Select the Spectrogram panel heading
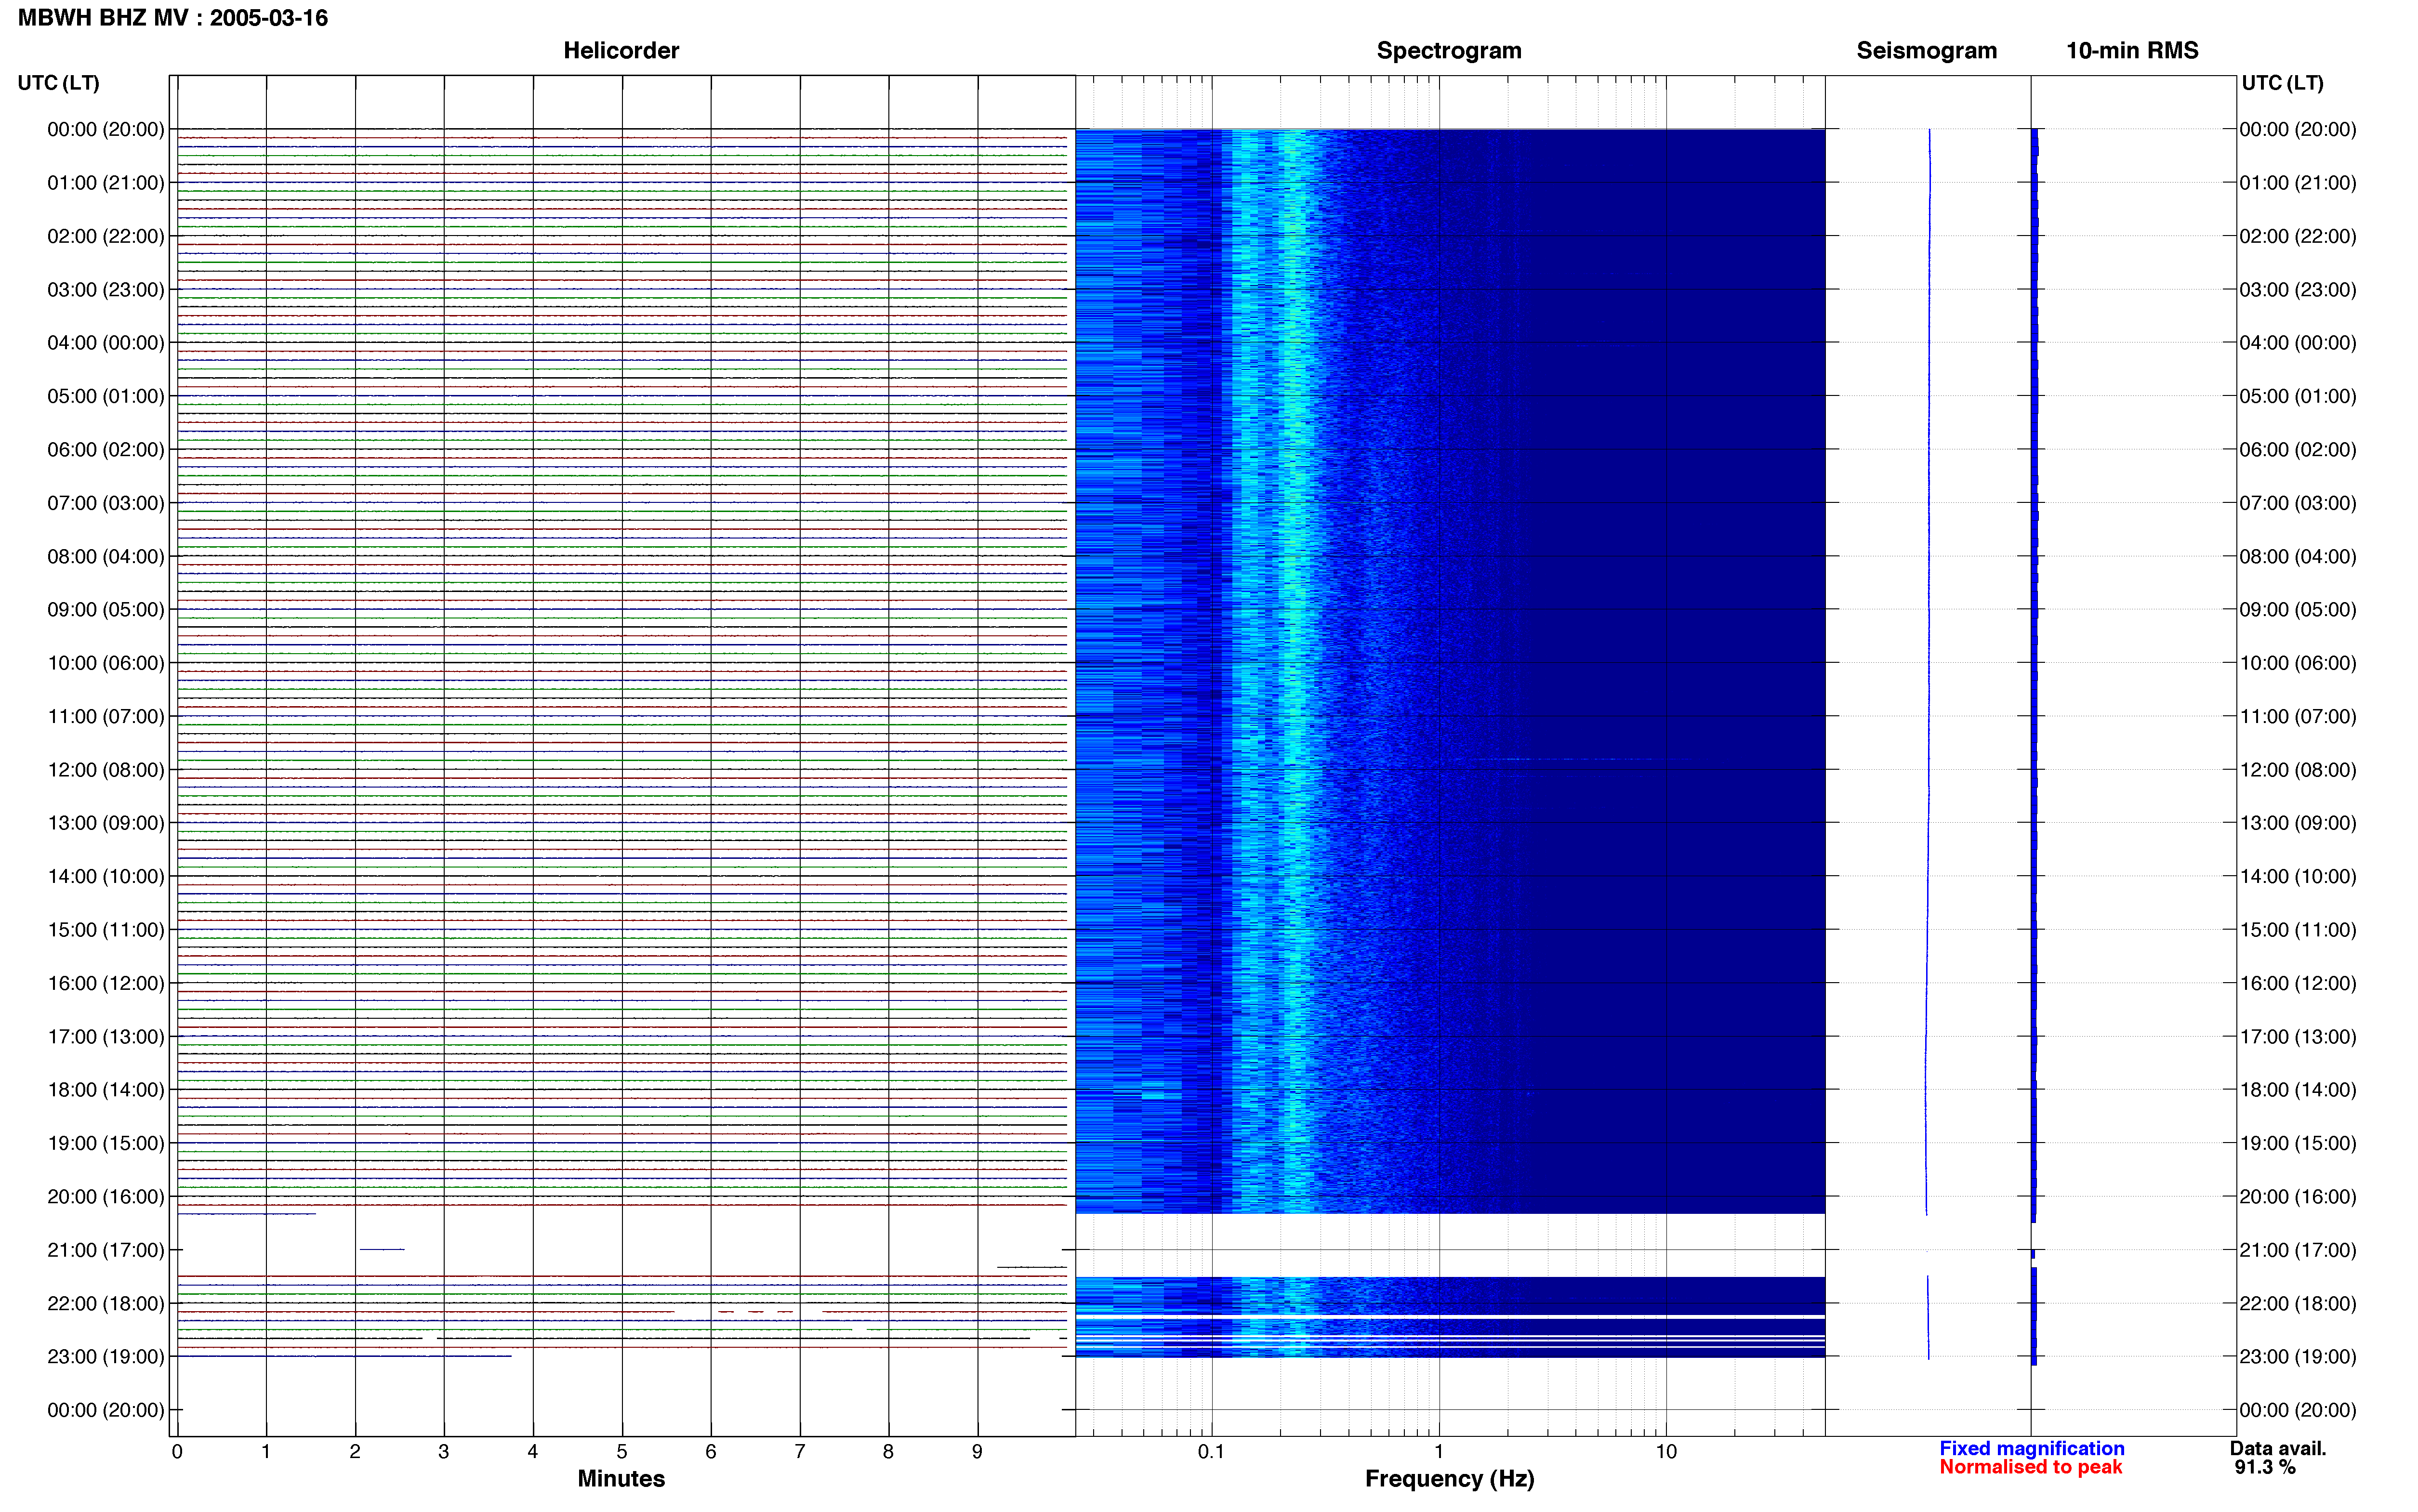2418x1512 pixels. (1449, 50)
